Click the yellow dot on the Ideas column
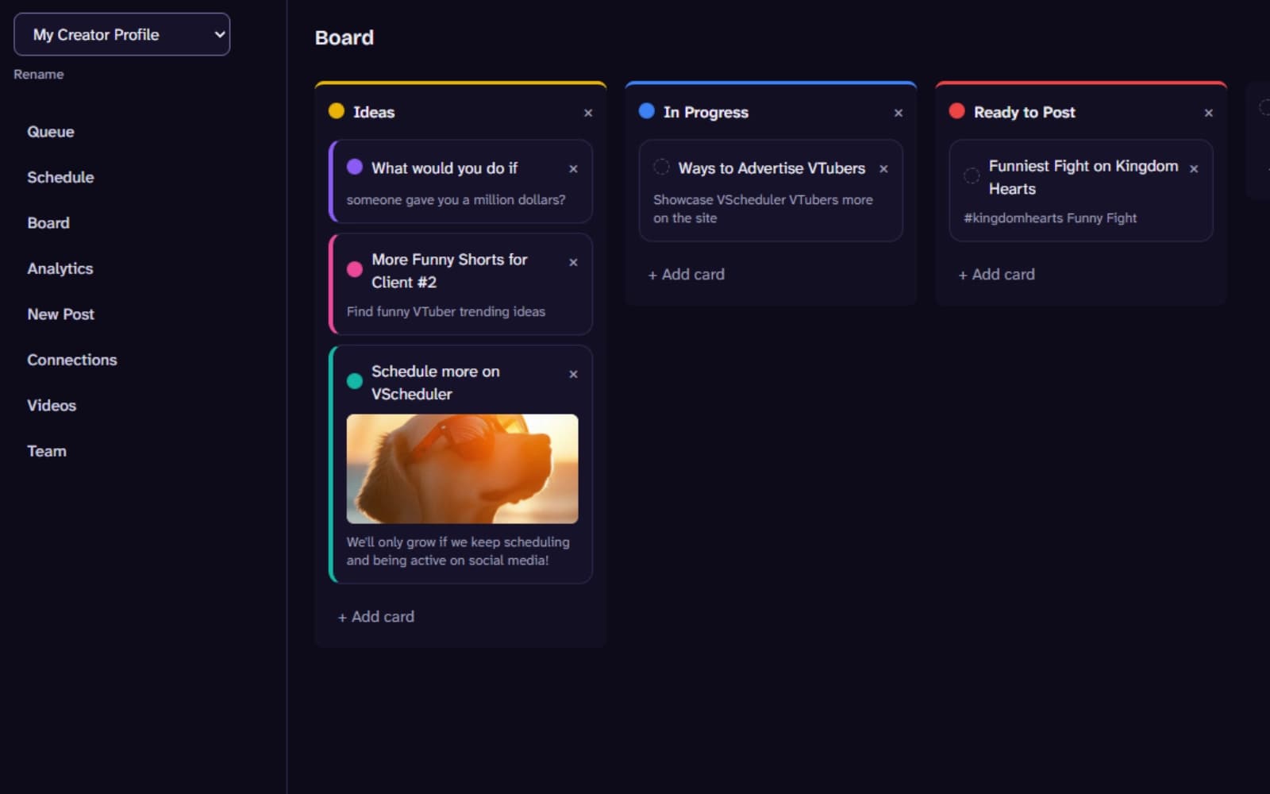Screen dimensions: 1270x794 tap(337, 111)
